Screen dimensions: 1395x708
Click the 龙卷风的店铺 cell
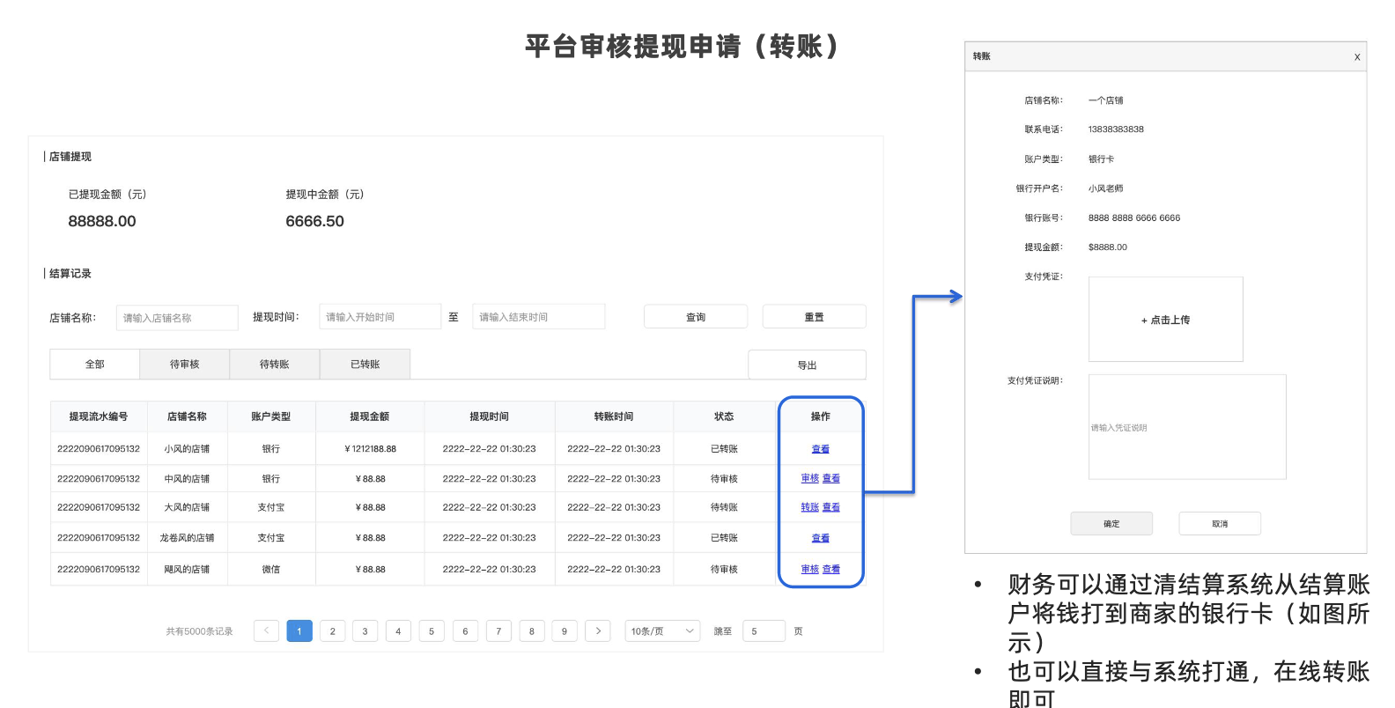point(187,538)
